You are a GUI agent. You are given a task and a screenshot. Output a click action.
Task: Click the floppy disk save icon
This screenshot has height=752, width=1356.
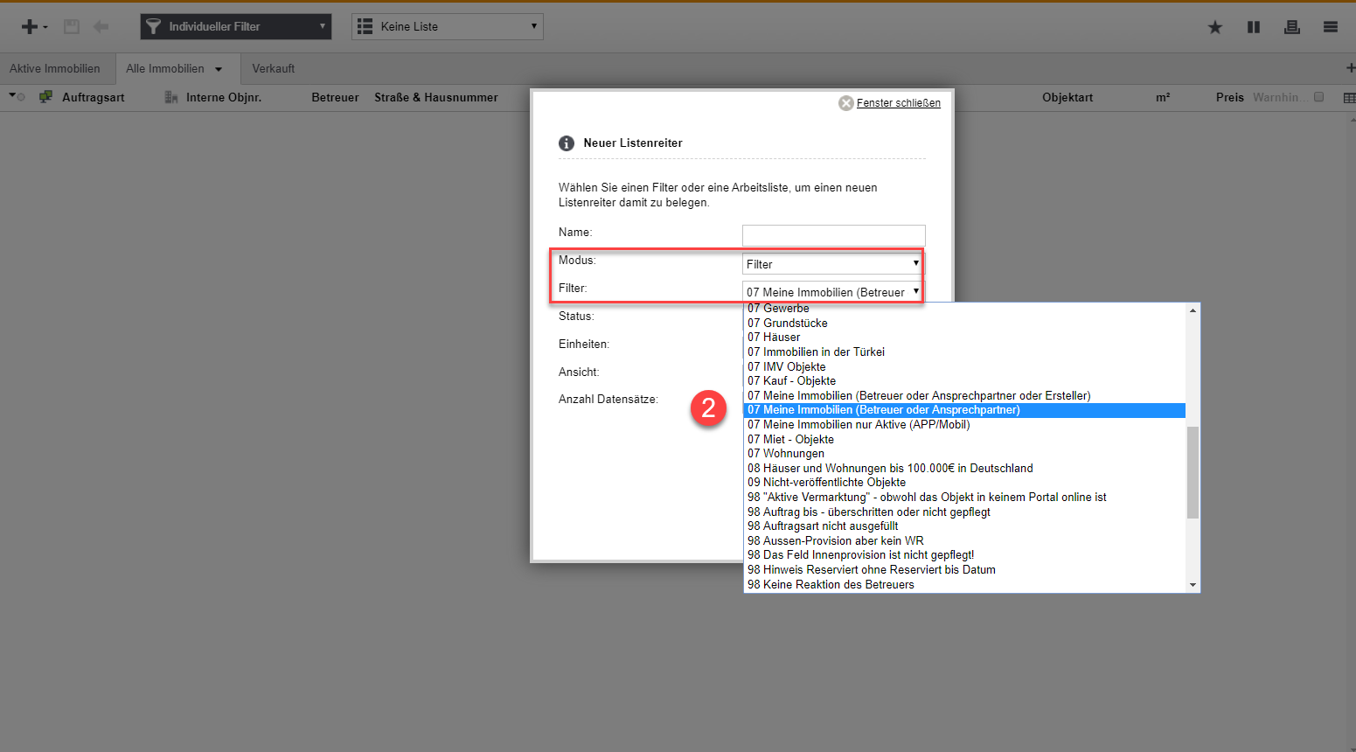tap(72, 27)
